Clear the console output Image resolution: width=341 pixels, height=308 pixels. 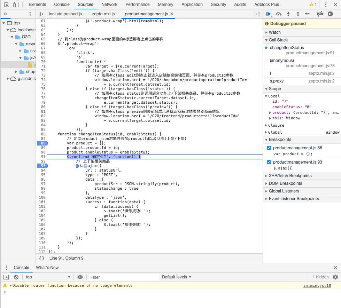click(16, 277)
